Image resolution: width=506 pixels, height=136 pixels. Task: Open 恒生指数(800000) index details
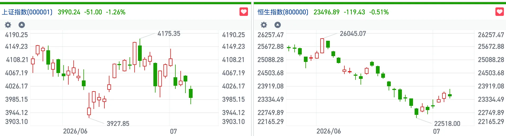pyautogui.click(x=283, y=12)
